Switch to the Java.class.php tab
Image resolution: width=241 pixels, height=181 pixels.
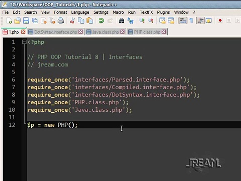105,32
